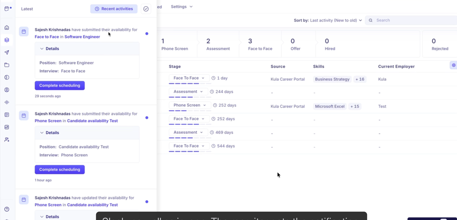Open the Face To Face stage dropdown
Screen dimensions: 457x220
[x=189, y=78]
